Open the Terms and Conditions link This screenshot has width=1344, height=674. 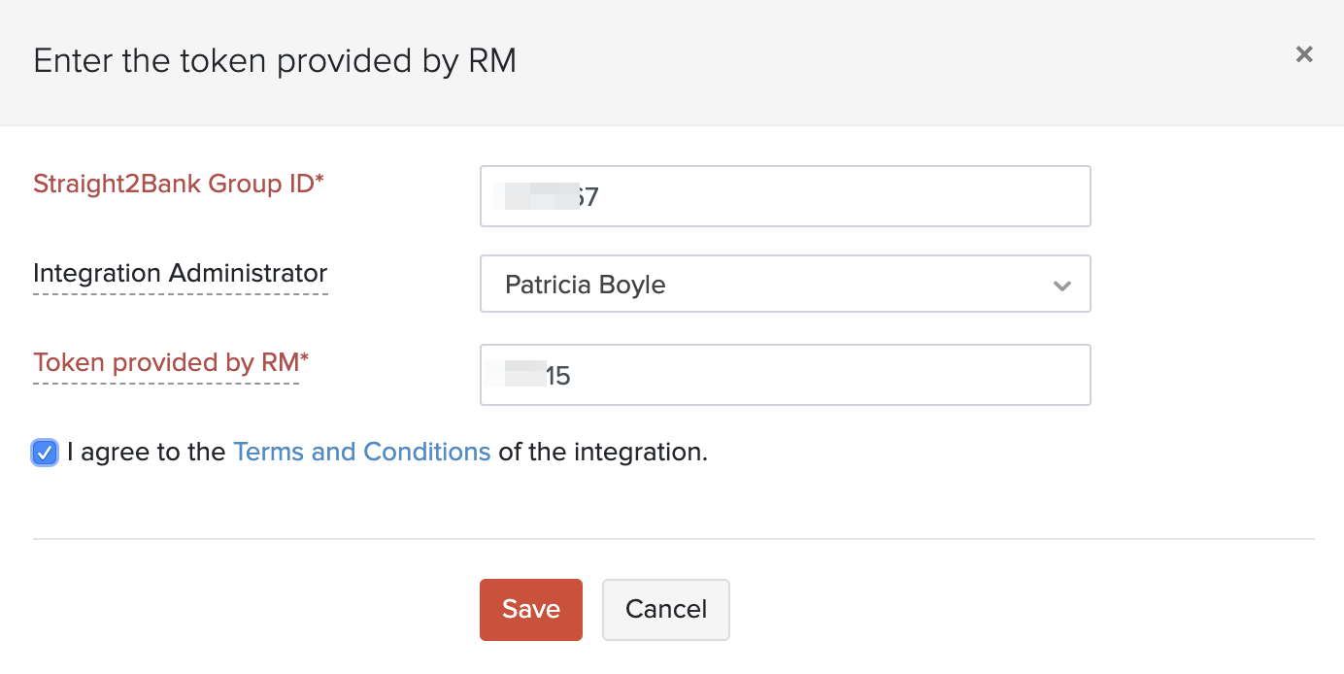click(361, 453)
